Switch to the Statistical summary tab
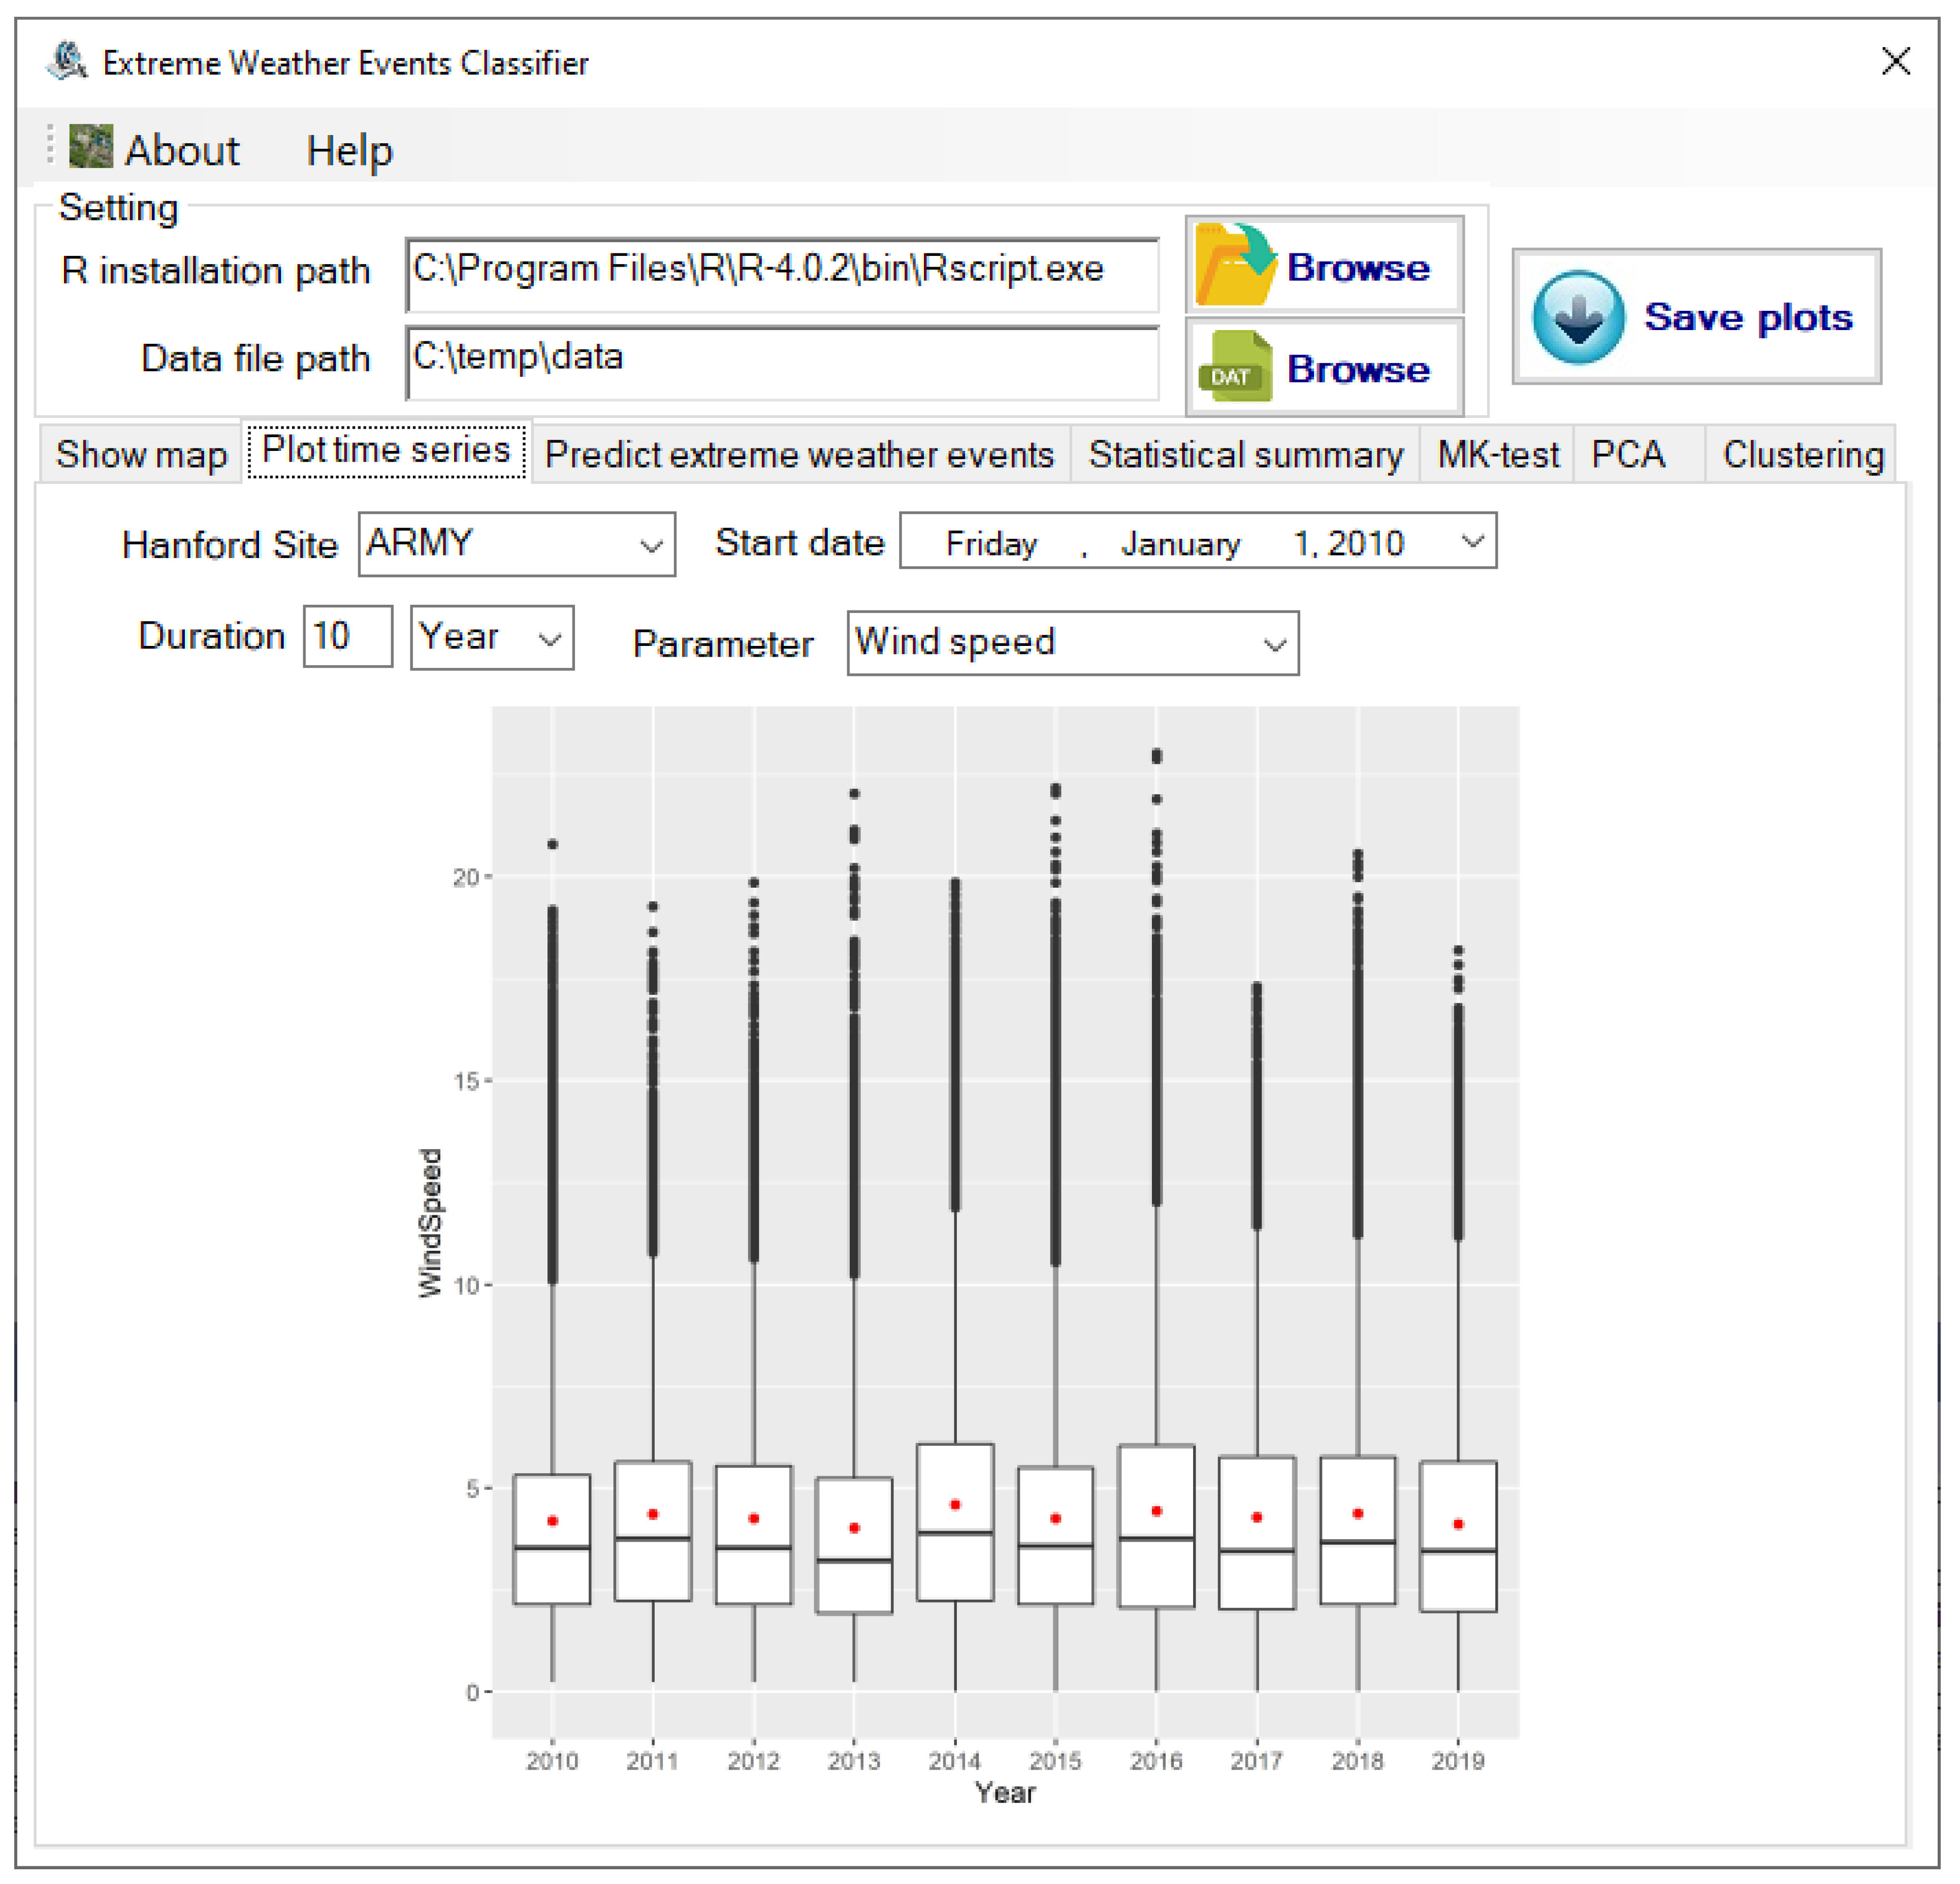1960x1884 pixels. [1245, 455]
